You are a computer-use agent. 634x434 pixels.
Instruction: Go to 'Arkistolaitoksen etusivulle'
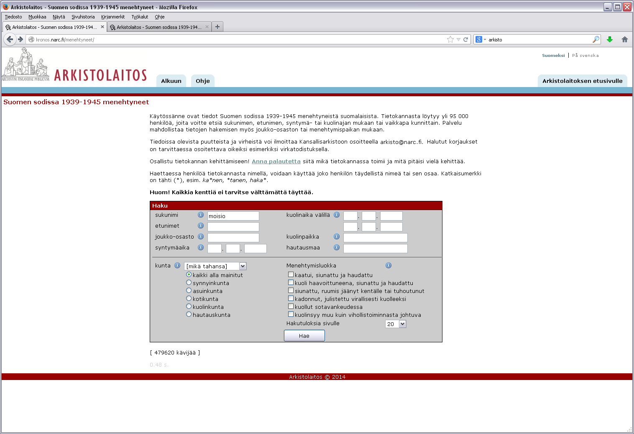[583, 81]
